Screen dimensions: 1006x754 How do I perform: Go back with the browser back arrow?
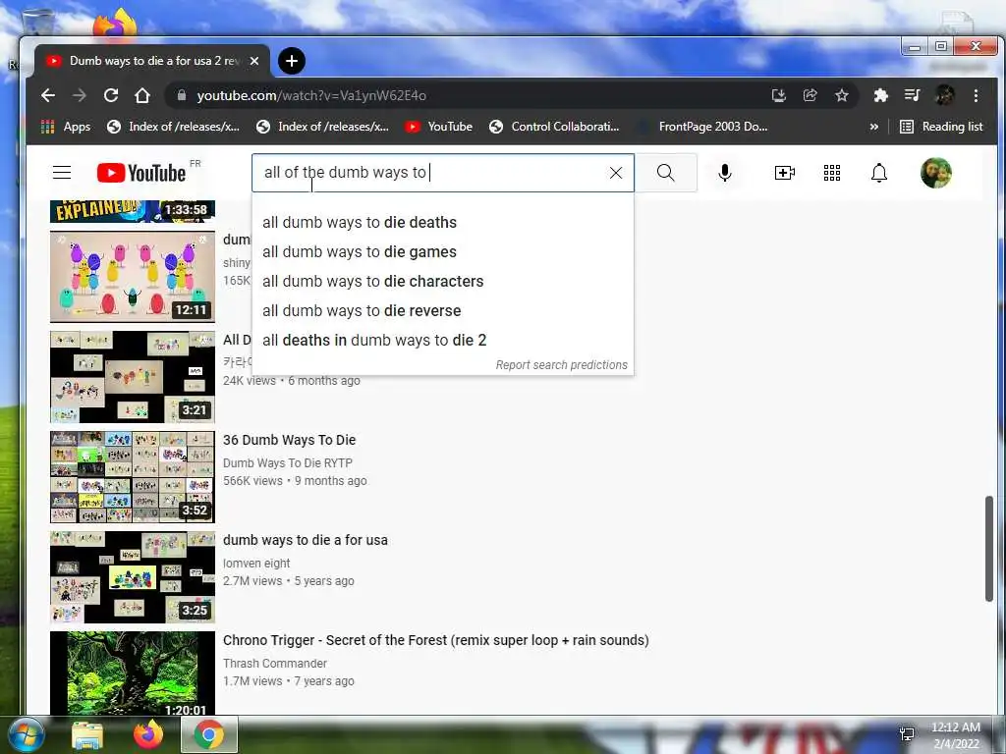tap(48, 95)
